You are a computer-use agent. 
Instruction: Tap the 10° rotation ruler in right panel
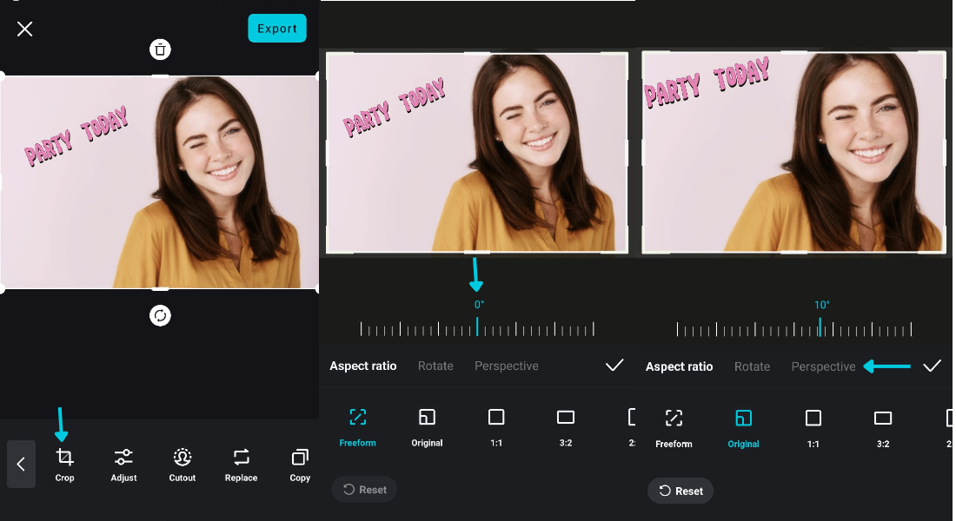coord(794,329)
